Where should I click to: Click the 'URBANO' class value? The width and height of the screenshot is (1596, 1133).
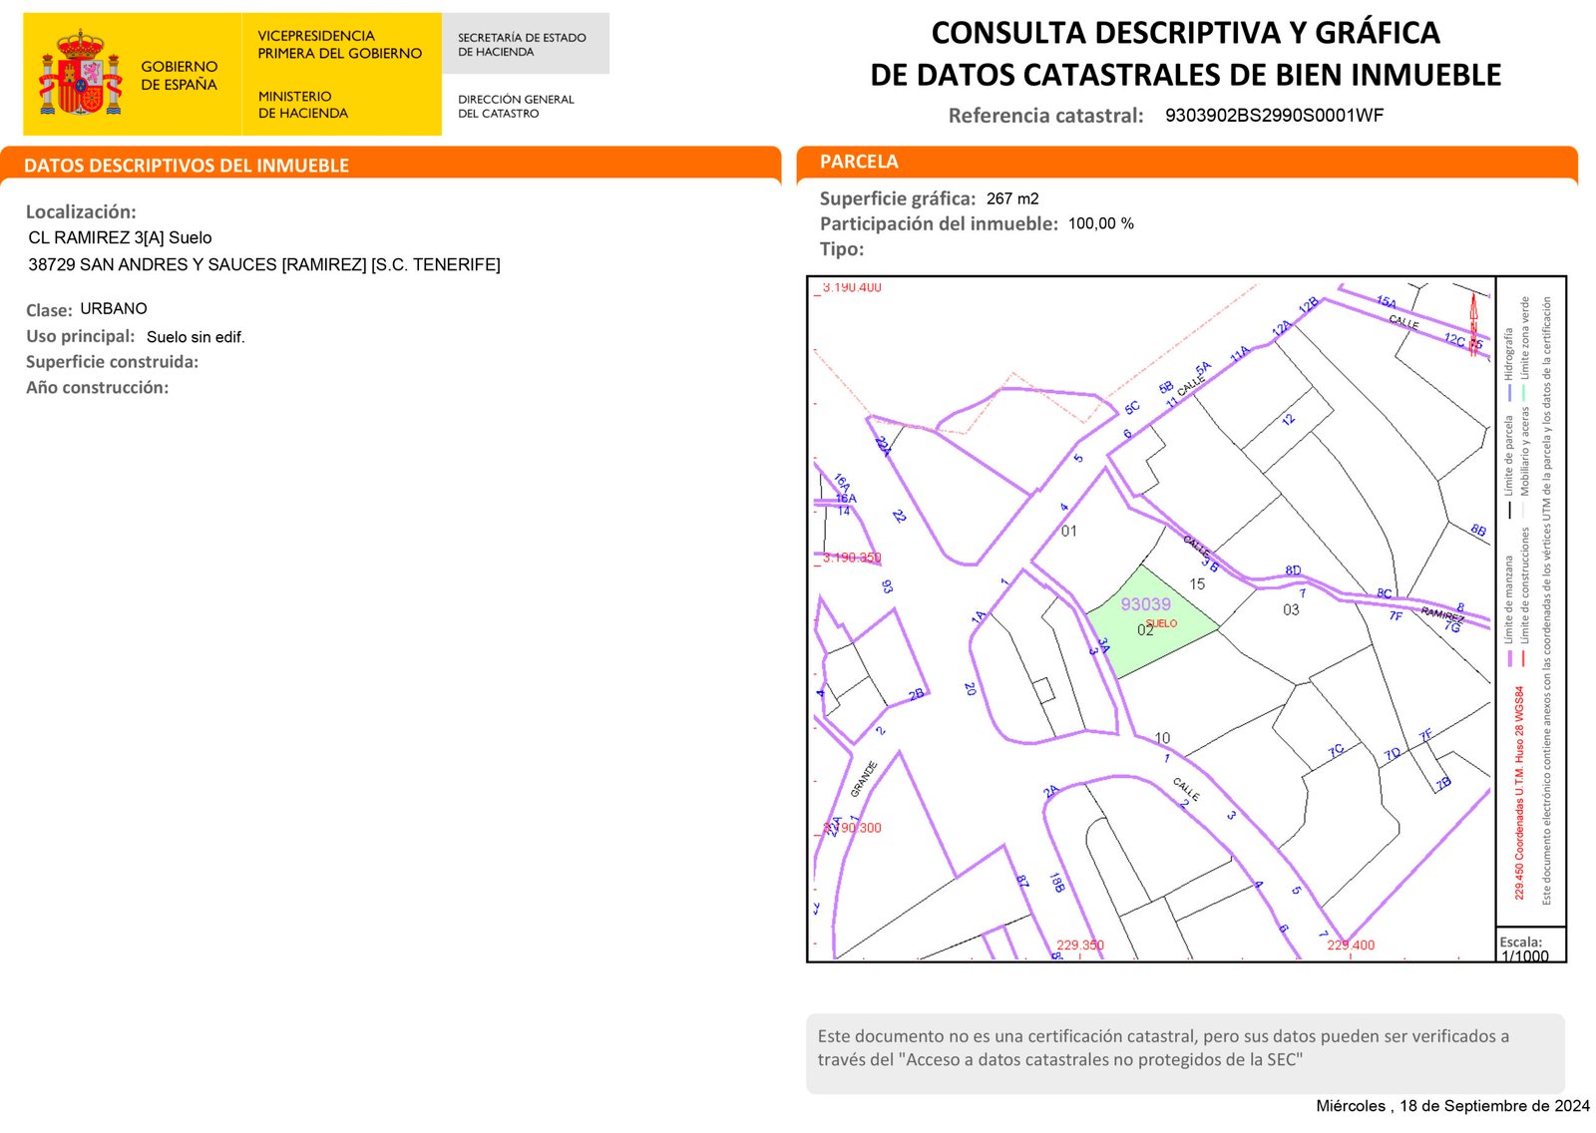(114, 309)
